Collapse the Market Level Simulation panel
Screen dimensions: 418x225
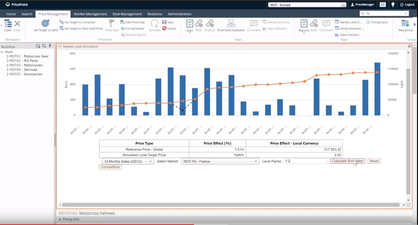pyautogui.click(x=60, y=46)
